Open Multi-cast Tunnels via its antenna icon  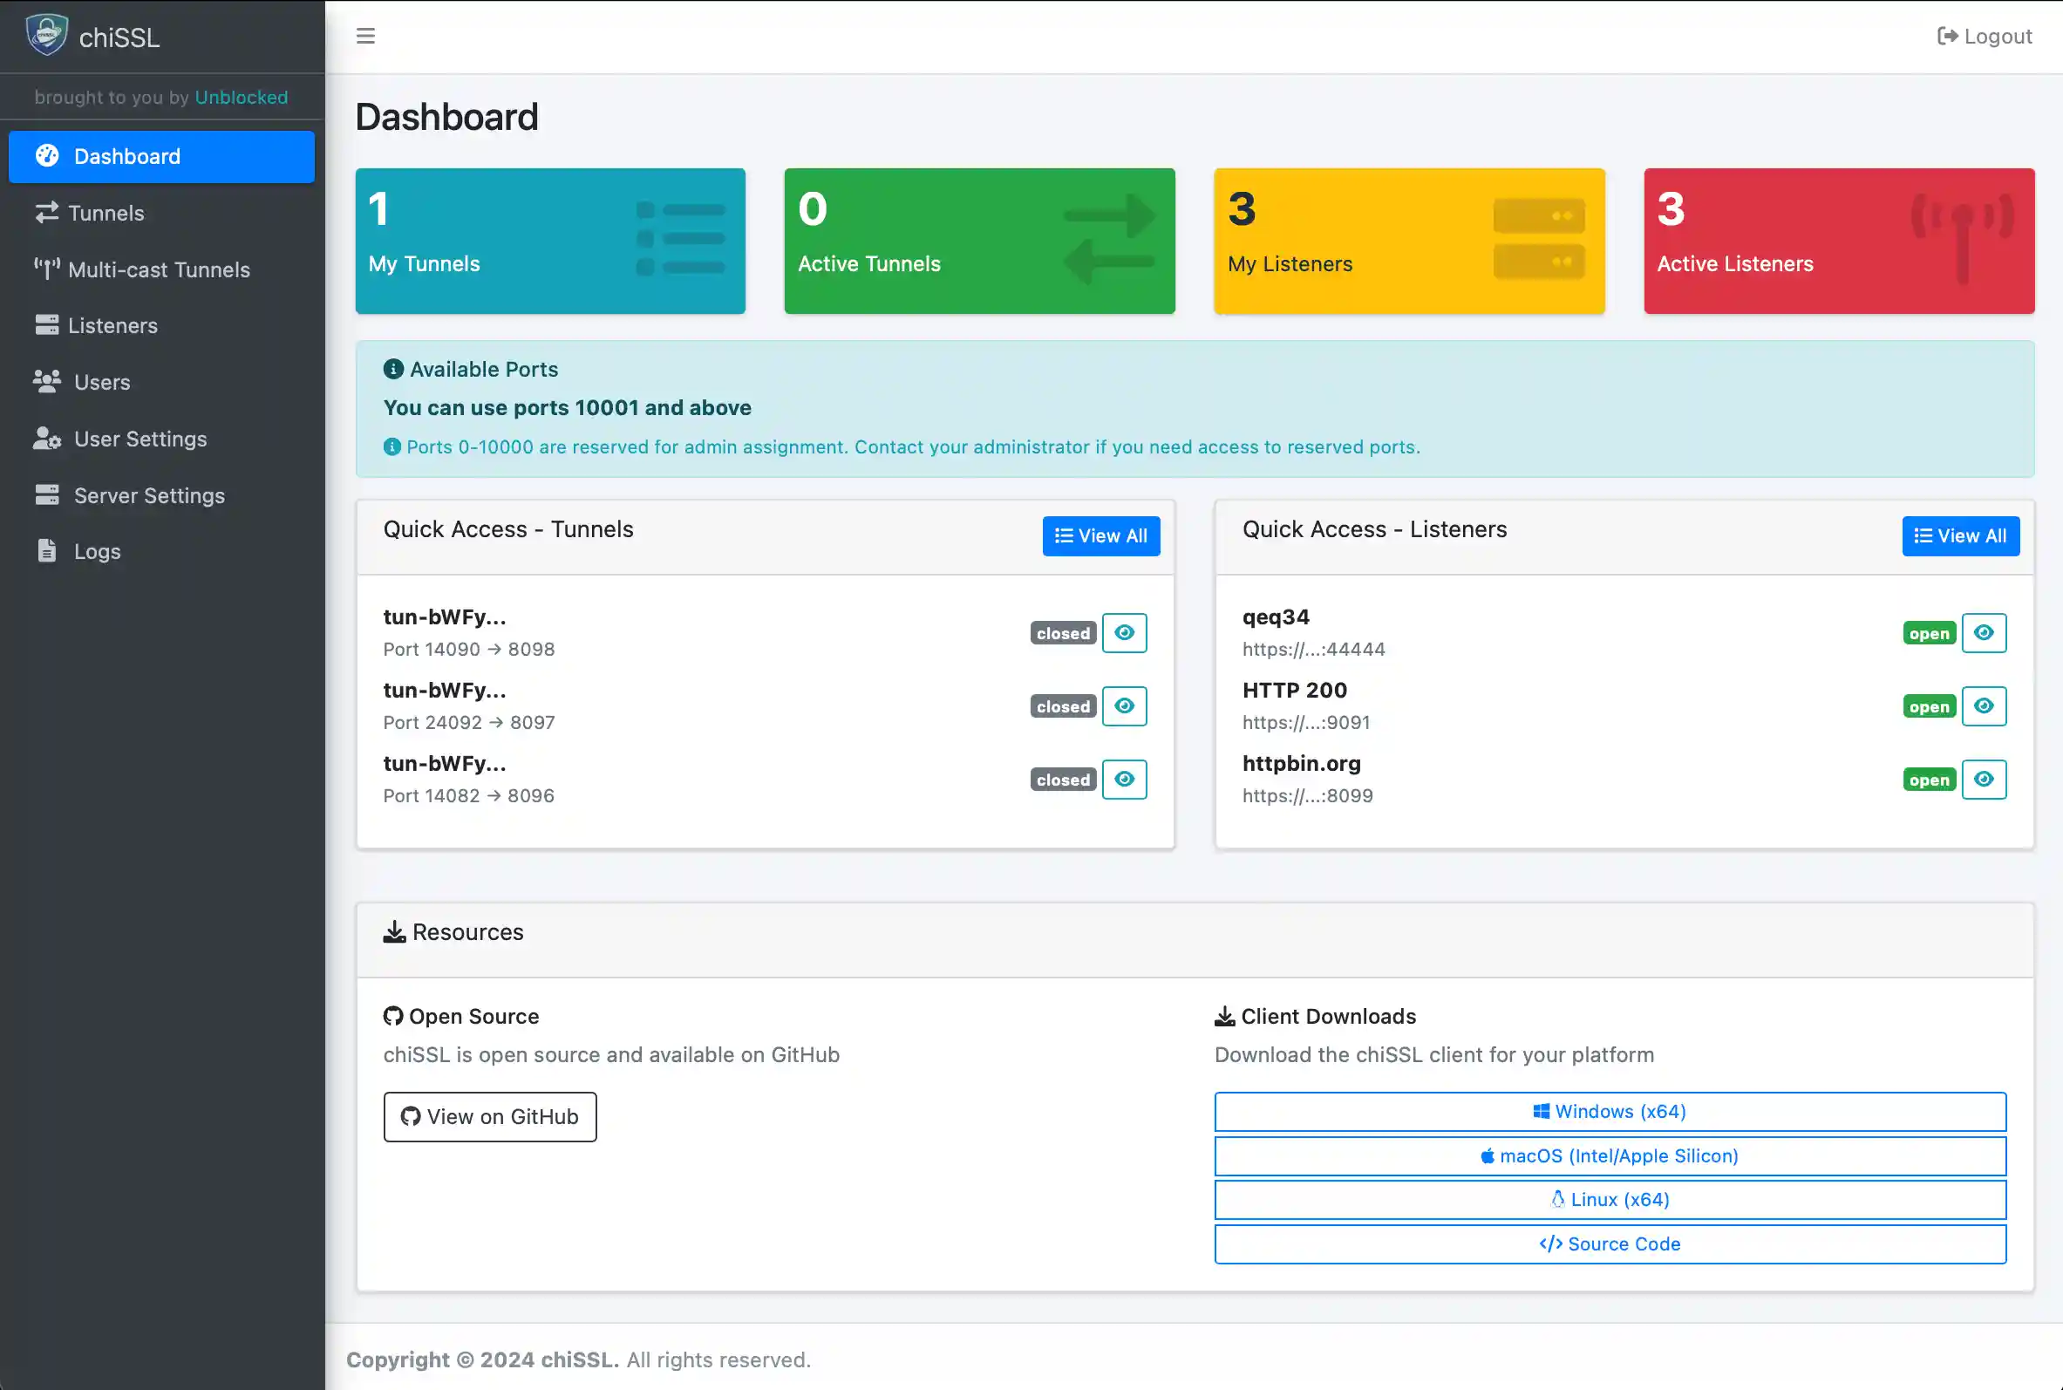coord(47,269)
